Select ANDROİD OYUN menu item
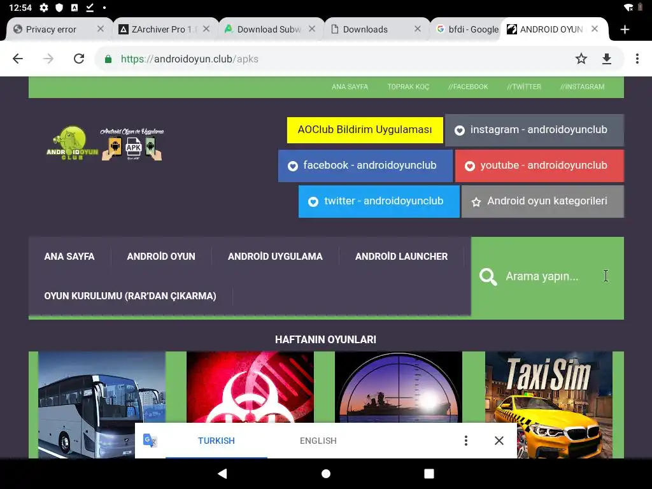 tap(161, 257)
